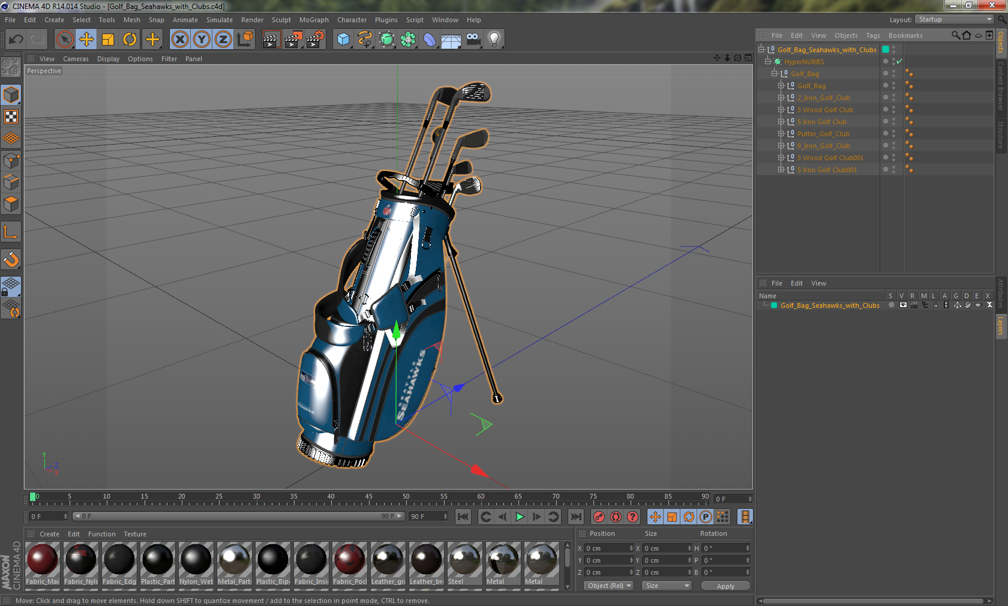Image resolution: width=1008 pixels, height=606 pixels.
Task: Click Record active objects button
Action: 599,517
